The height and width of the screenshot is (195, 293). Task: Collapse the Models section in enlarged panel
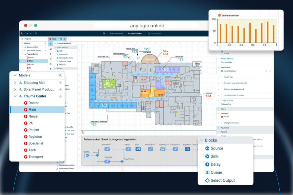[x=15, y=75]
